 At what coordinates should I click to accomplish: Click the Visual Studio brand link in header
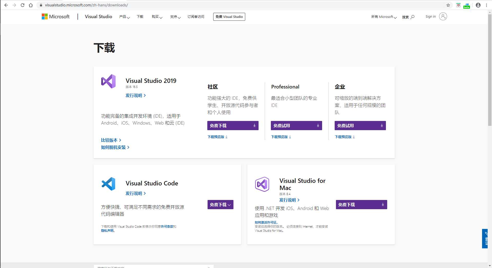(x=98, y=17)
